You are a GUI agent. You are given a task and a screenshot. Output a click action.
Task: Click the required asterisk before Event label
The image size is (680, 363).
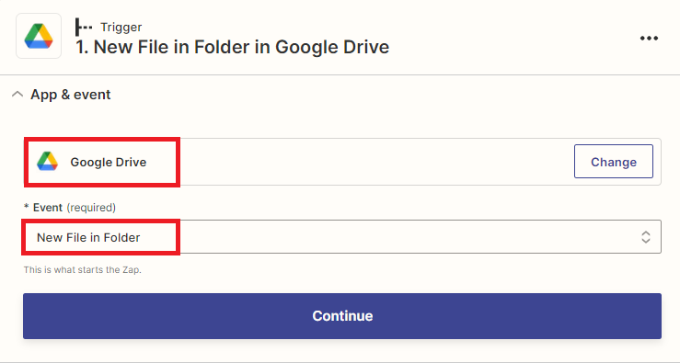pyautogui.click(x=27, y=208)
